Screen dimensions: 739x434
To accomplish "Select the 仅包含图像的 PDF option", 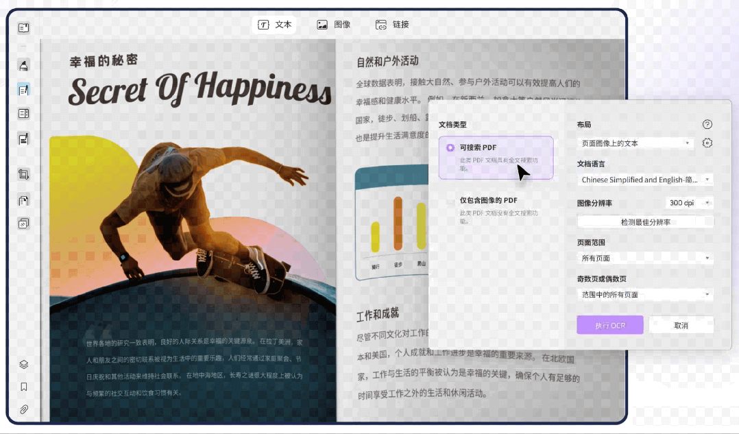I will 496,210.
